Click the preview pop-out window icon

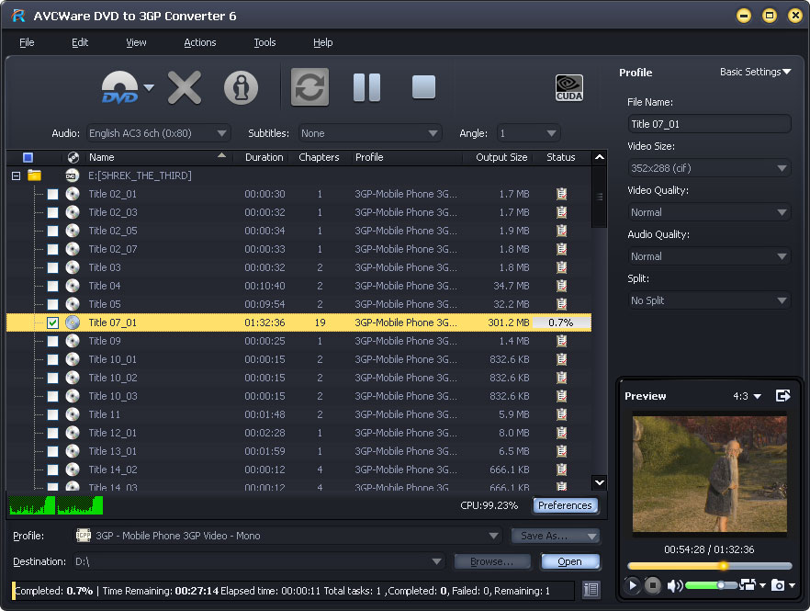pos(782,395)
